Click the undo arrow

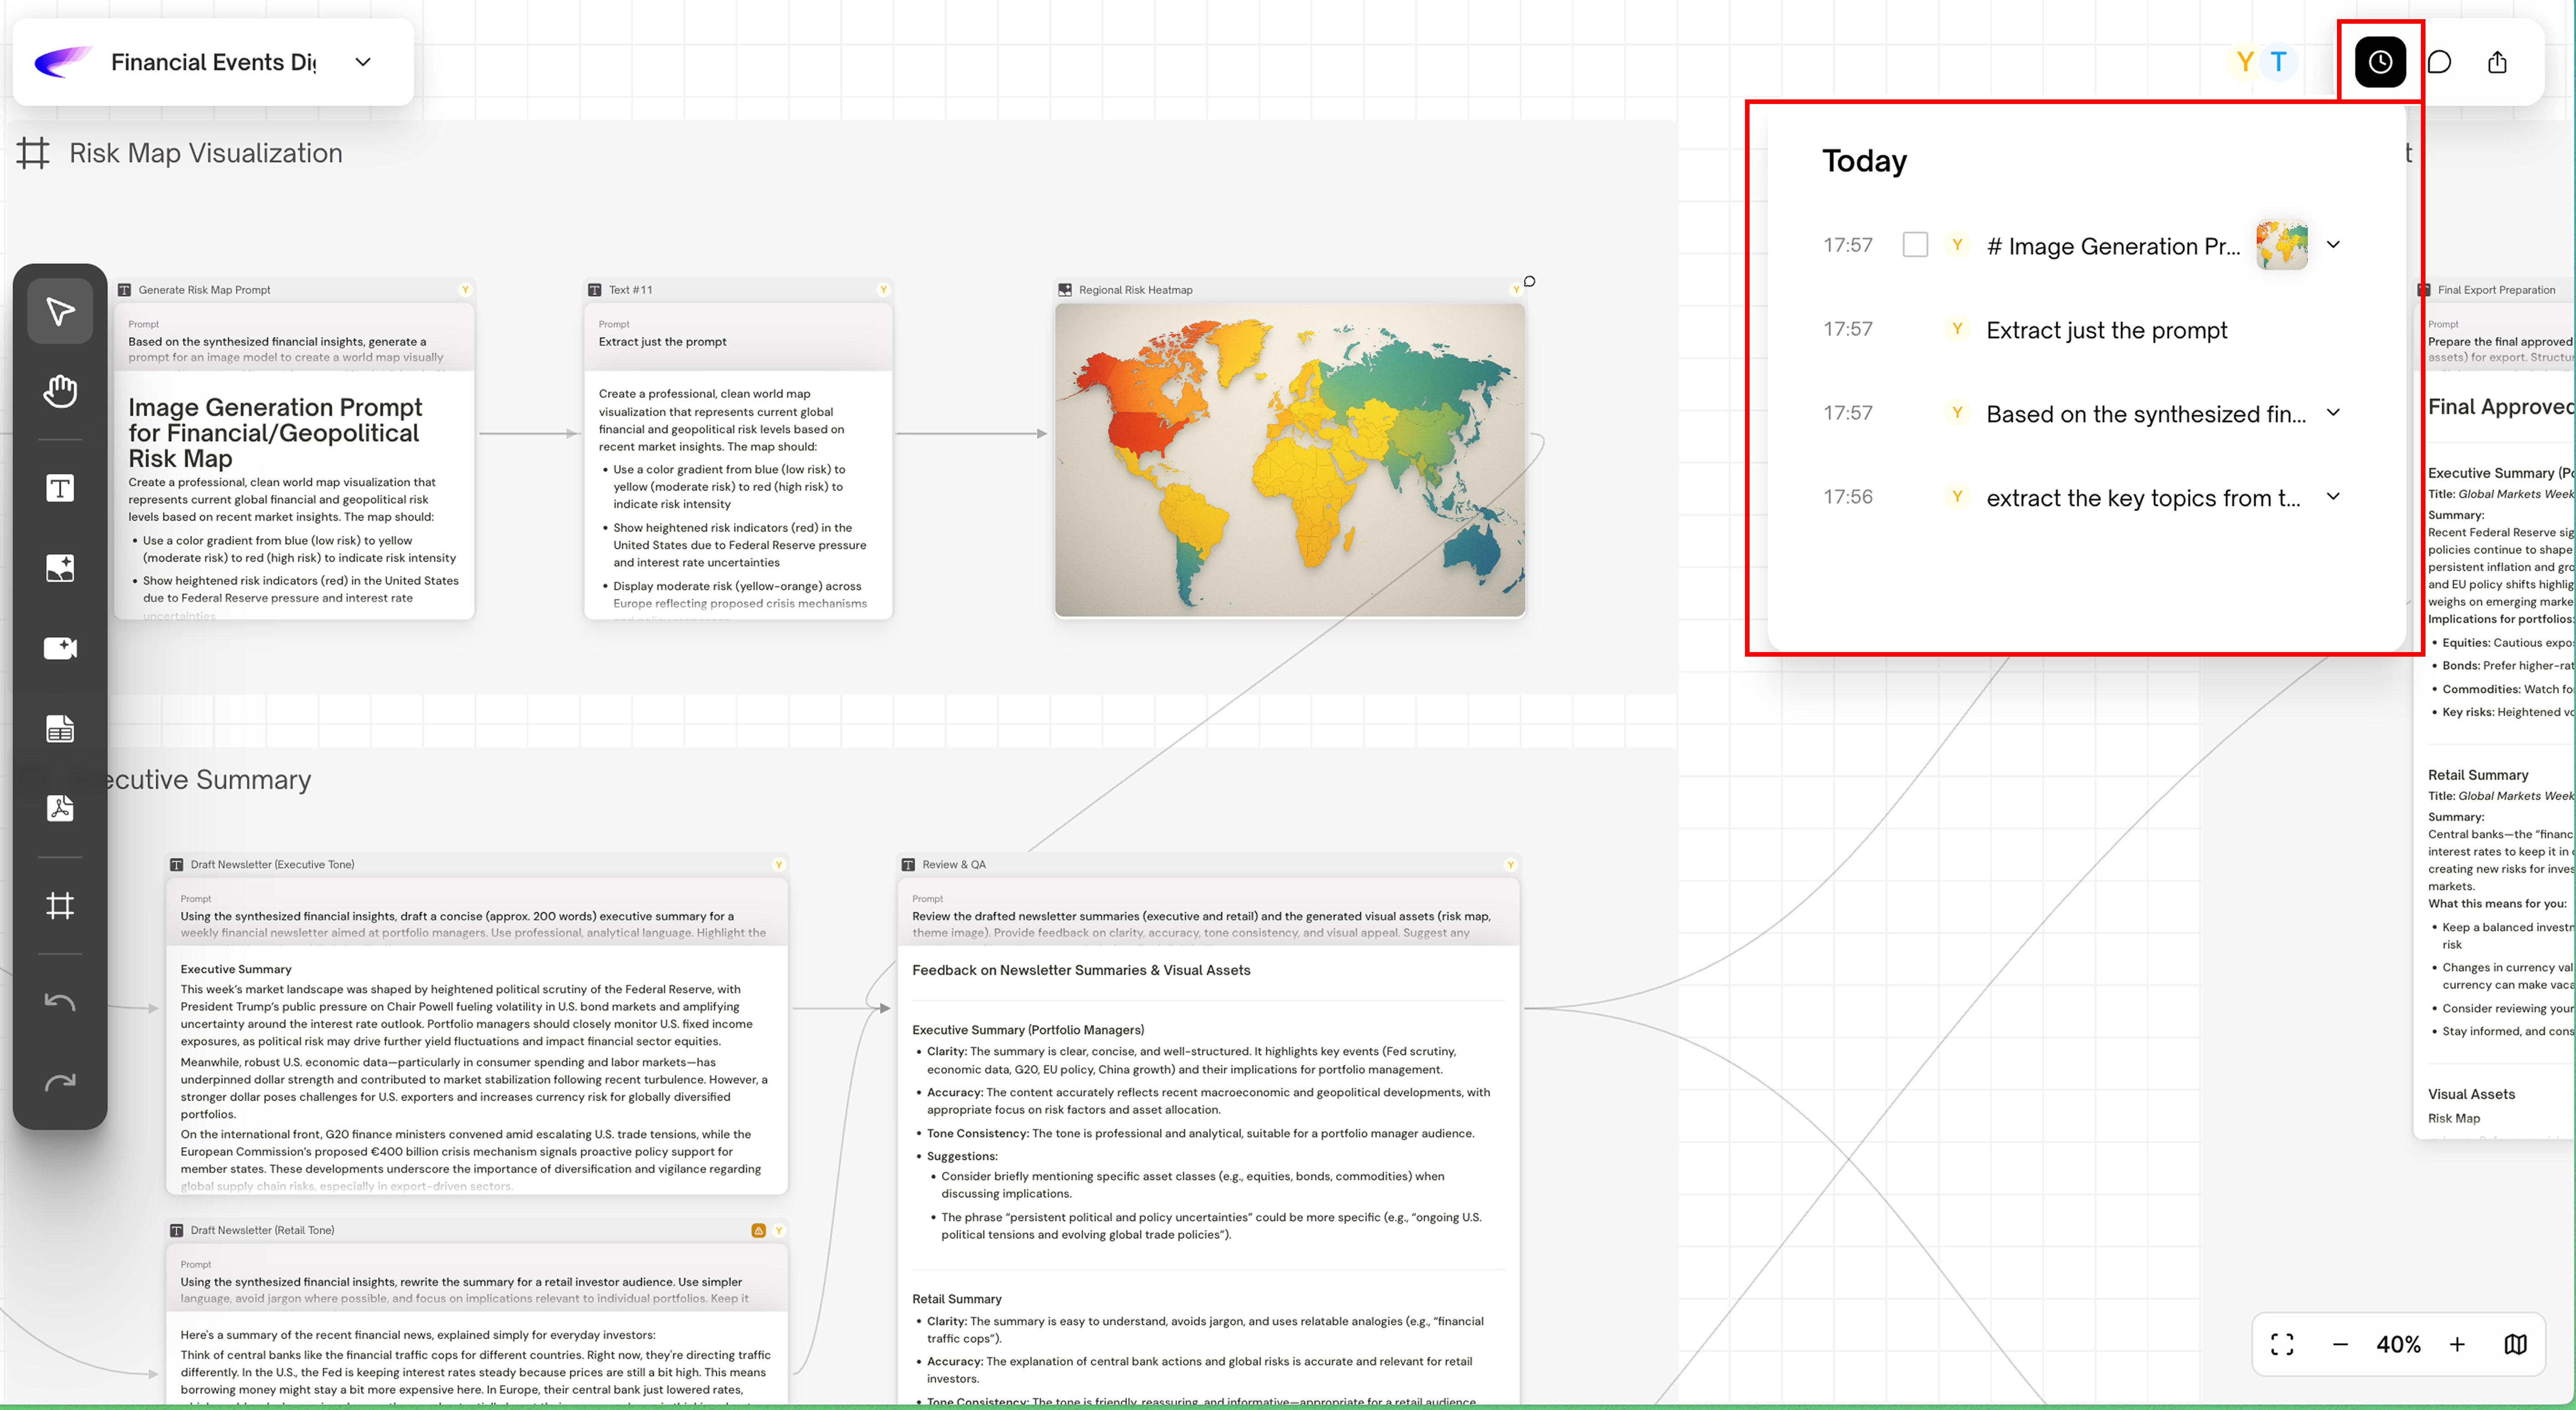[60, 1002]
